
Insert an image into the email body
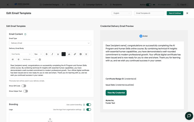(80, 54)
